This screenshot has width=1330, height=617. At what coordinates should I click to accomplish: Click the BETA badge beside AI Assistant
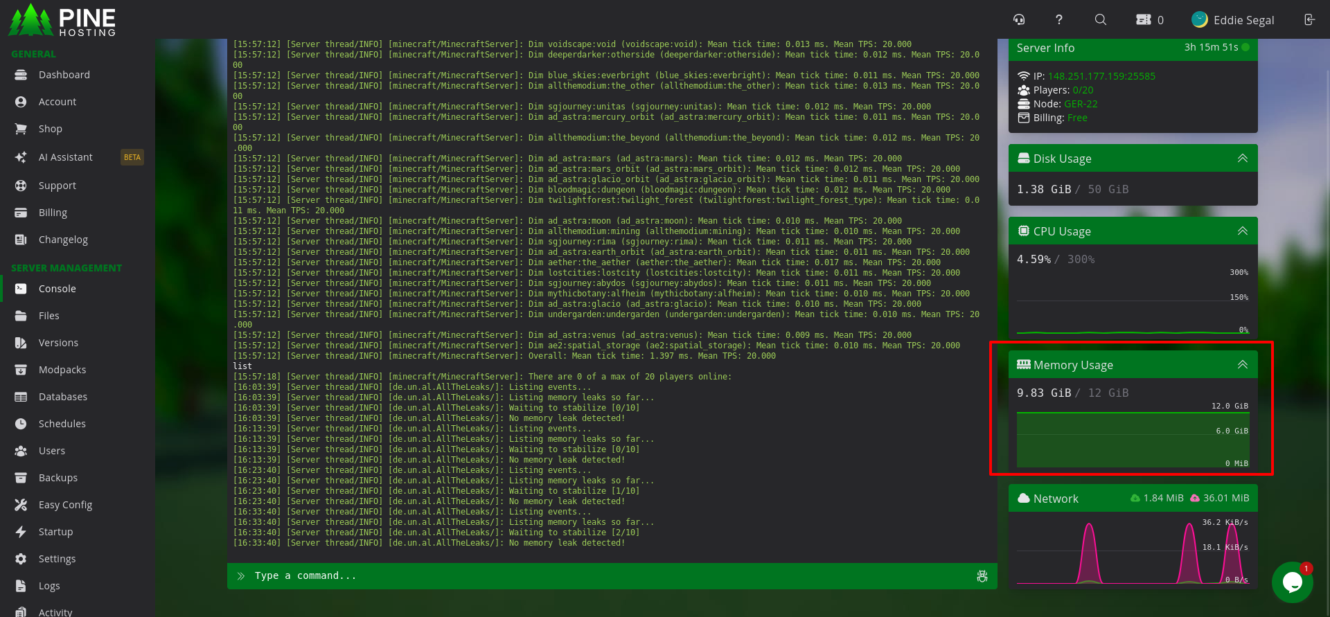(132, 157)
